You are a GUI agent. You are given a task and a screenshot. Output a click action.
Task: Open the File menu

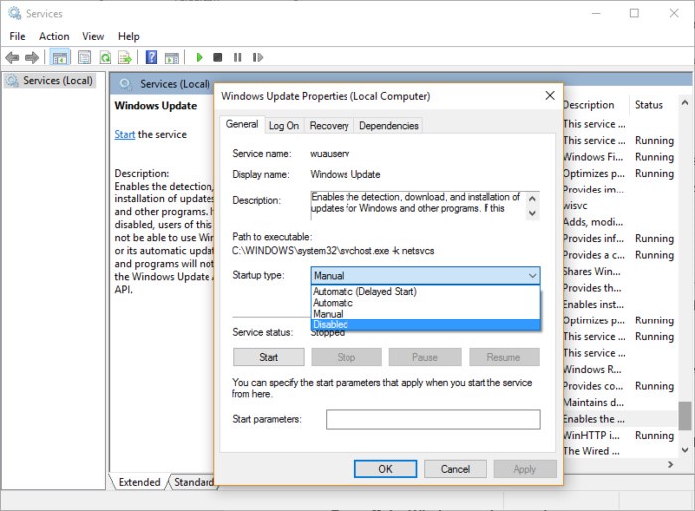coord(17,36)
